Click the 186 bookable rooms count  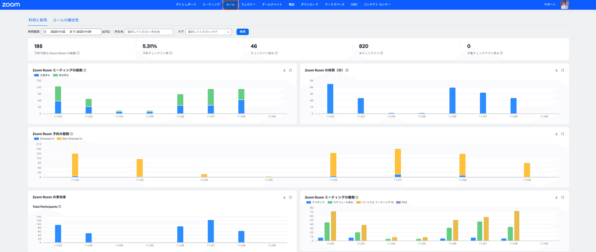[x=38, y=46]
